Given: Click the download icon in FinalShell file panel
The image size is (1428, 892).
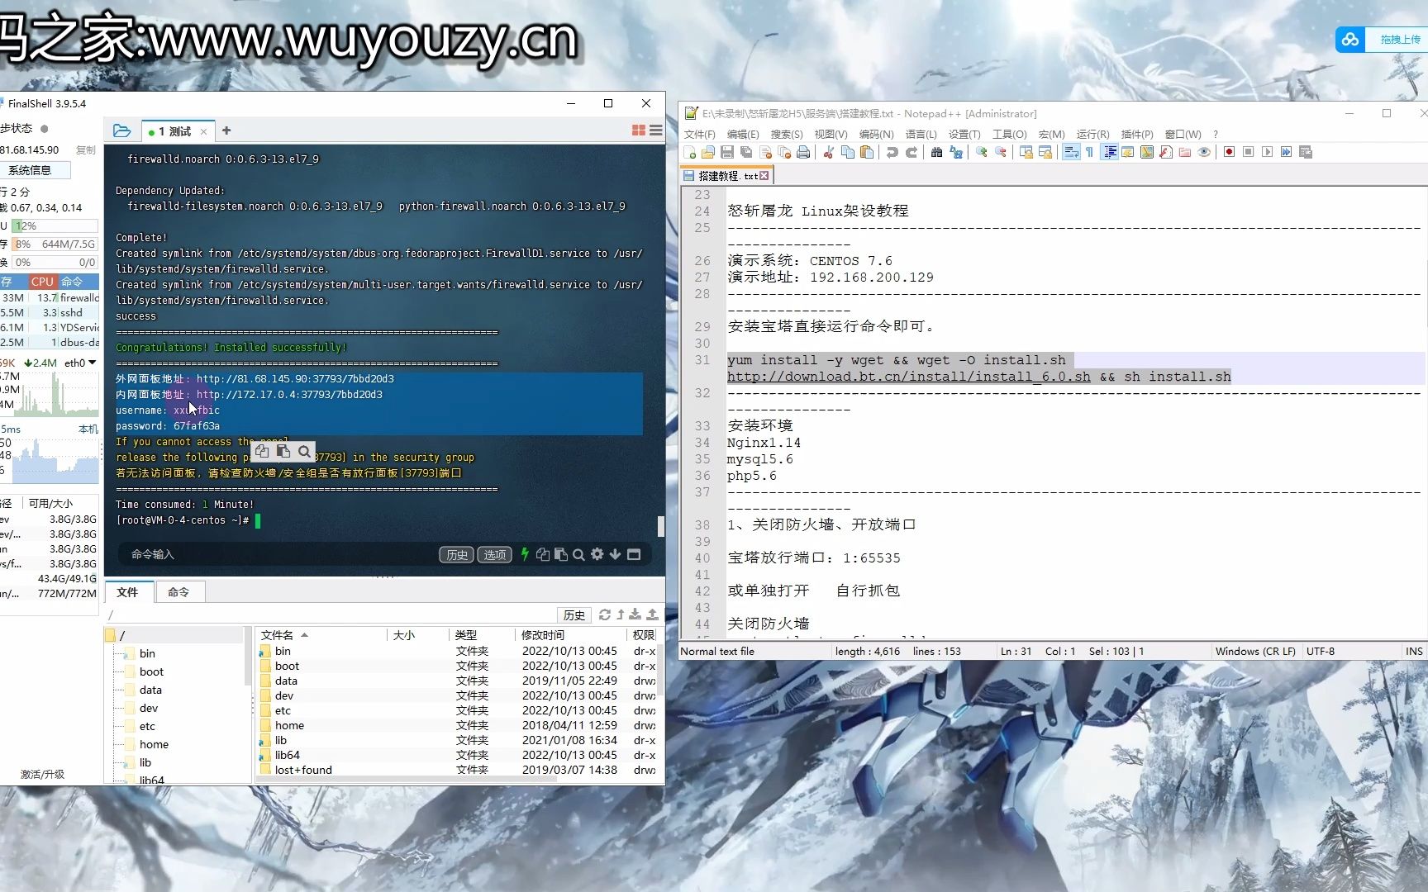Looking at the screenshot, I should click(x=635, y=614).
